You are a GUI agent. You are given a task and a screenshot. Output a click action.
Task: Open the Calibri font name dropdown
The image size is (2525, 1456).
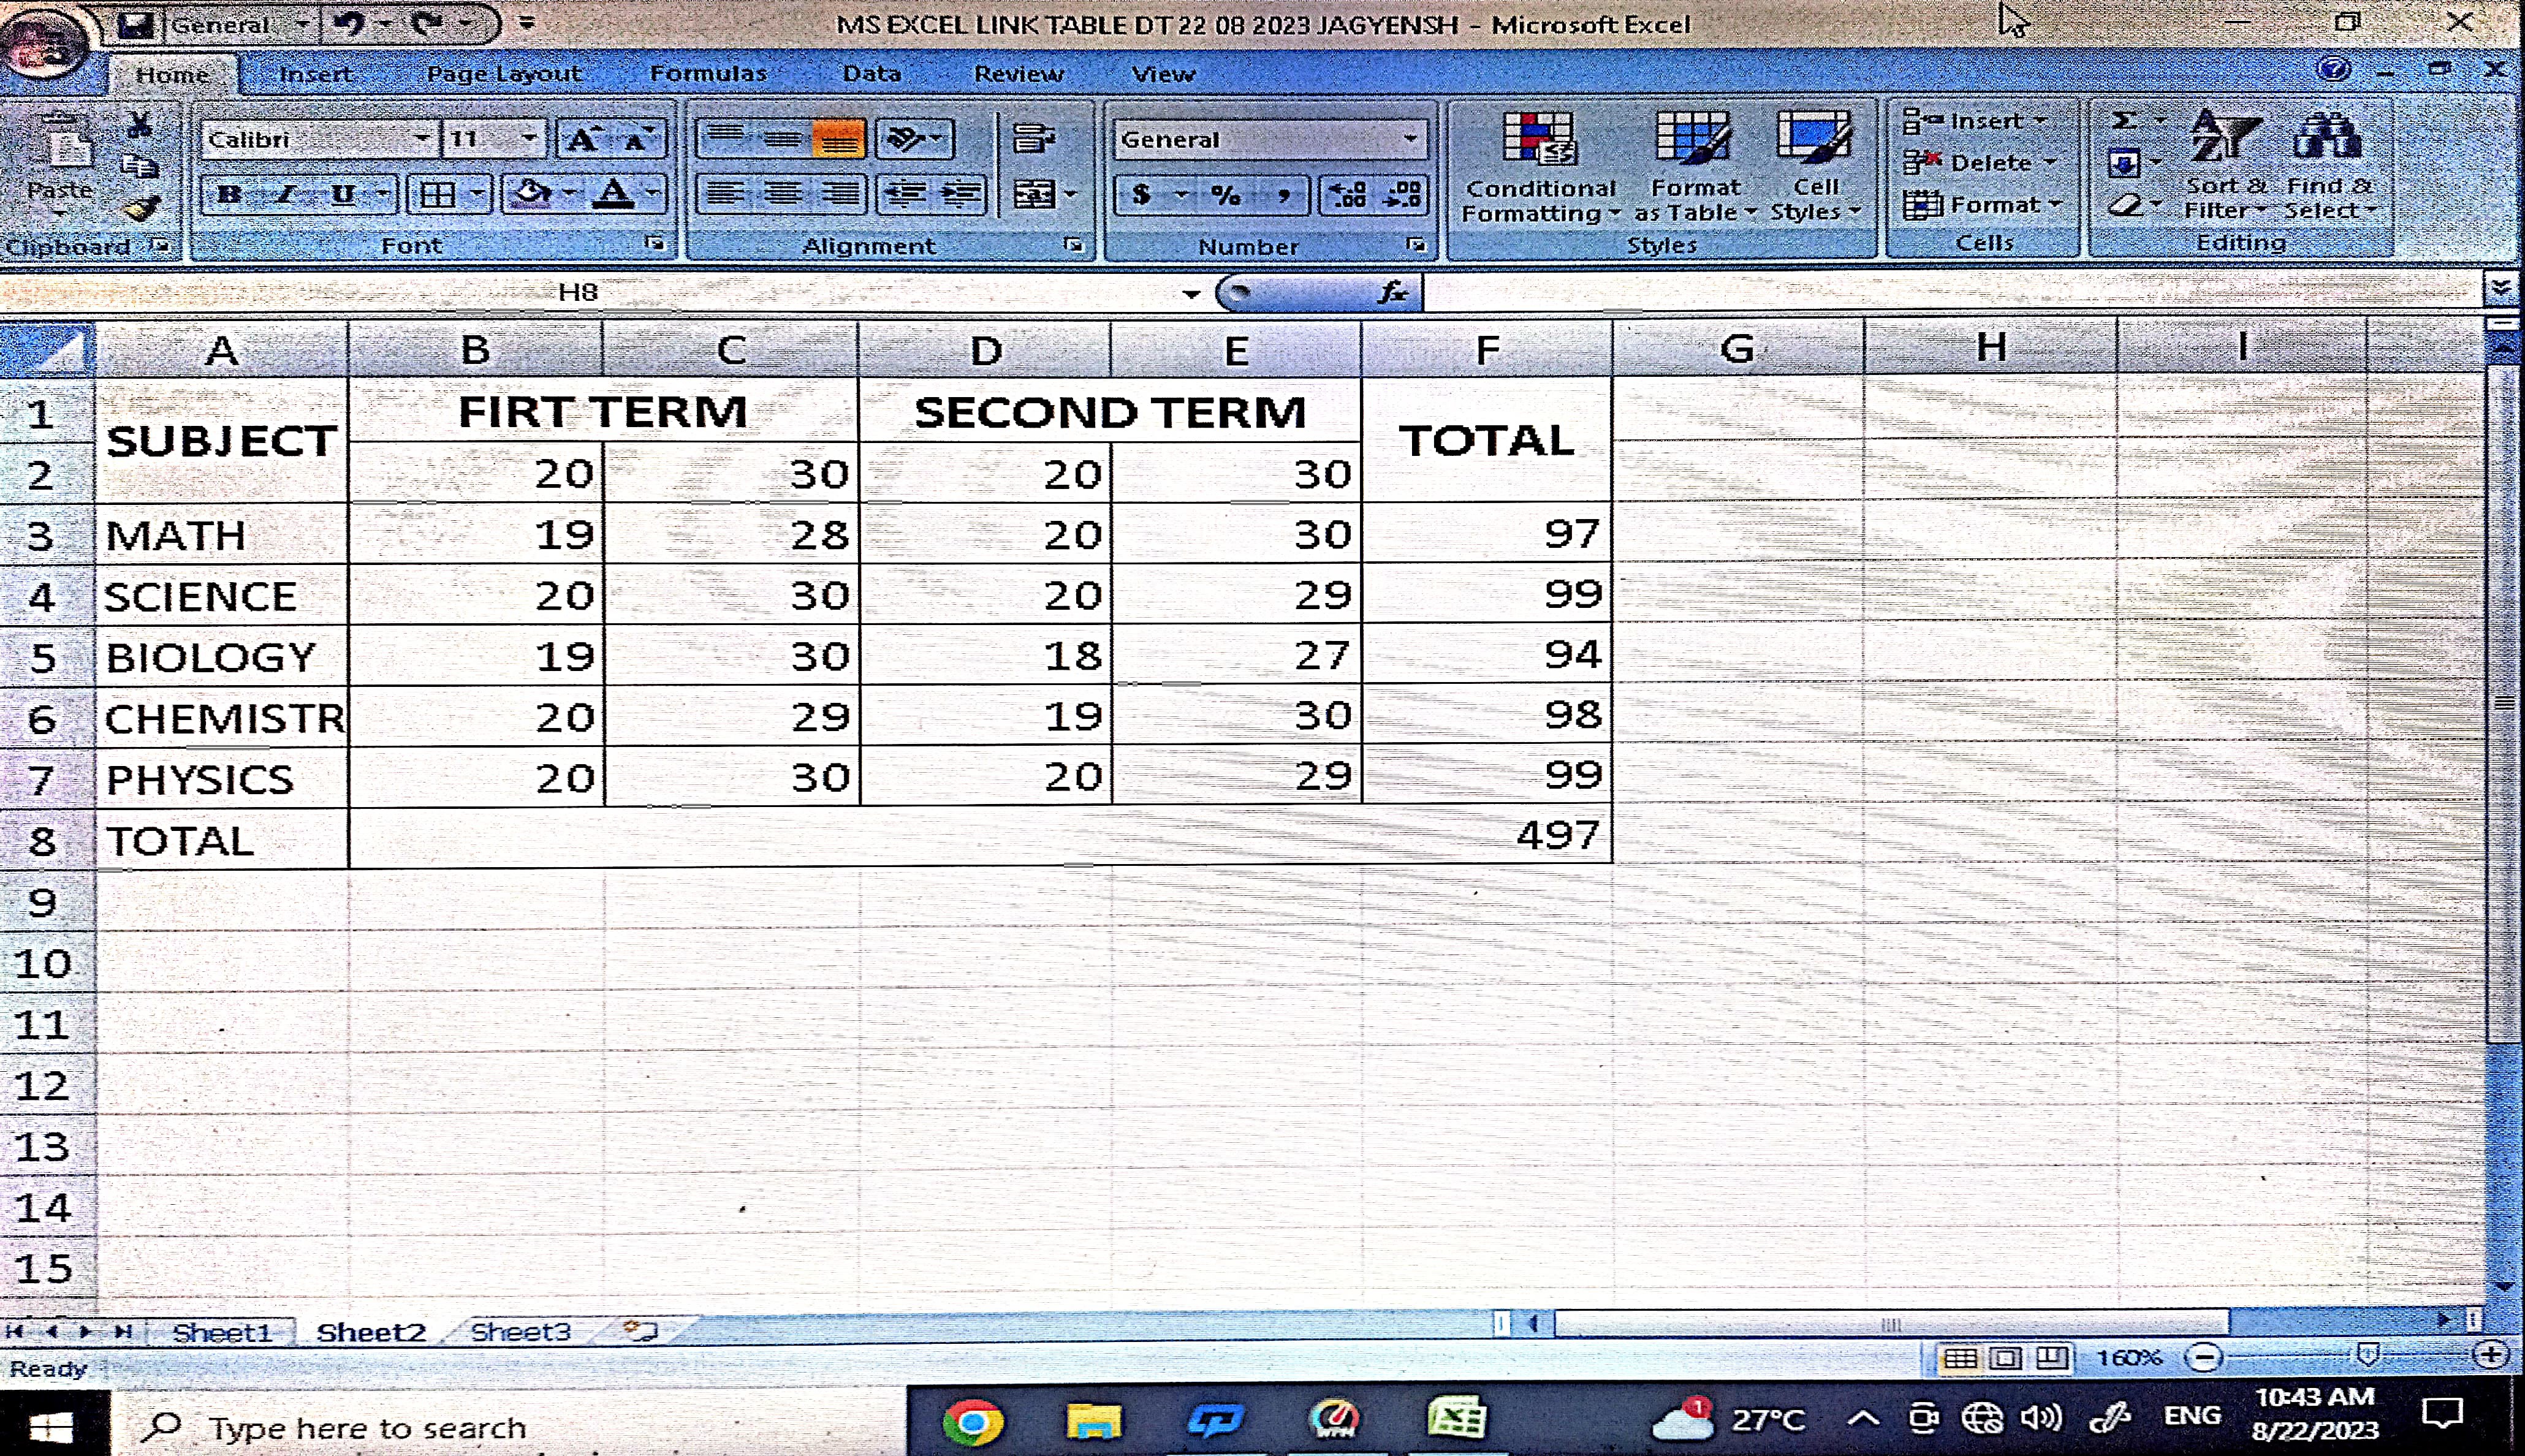pos(422,139)
